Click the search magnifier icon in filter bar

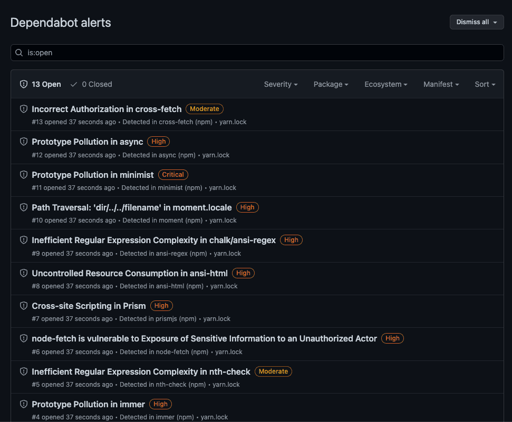coord(19,53)
